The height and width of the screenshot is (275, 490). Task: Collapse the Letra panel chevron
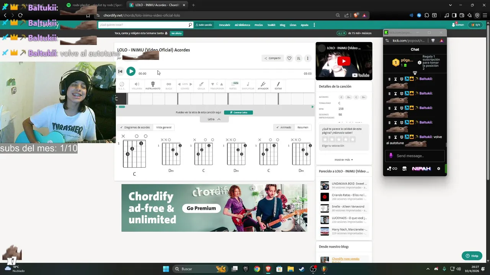coord(219,119)
